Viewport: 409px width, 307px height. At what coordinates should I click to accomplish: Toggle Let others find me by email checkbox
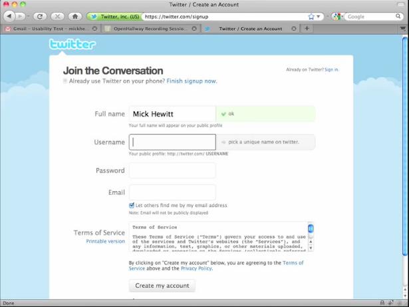132,205
